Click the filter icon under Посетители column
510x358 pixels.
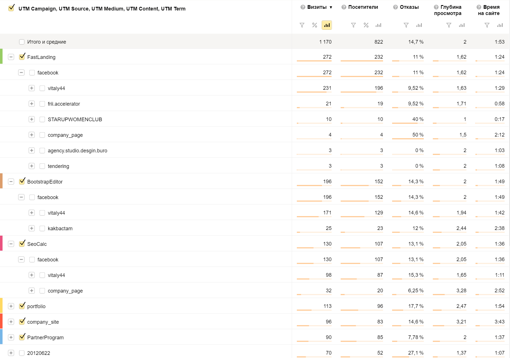tap(353, 25)
